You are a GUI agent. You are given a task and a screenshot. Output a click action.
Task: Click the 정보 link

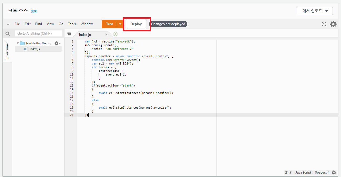(34, 11)
